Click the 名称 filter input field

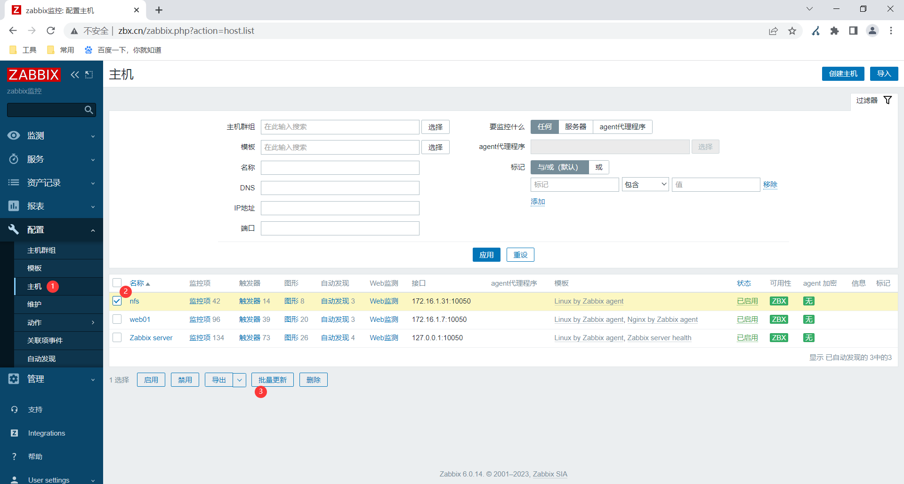(x=340, y=168)
